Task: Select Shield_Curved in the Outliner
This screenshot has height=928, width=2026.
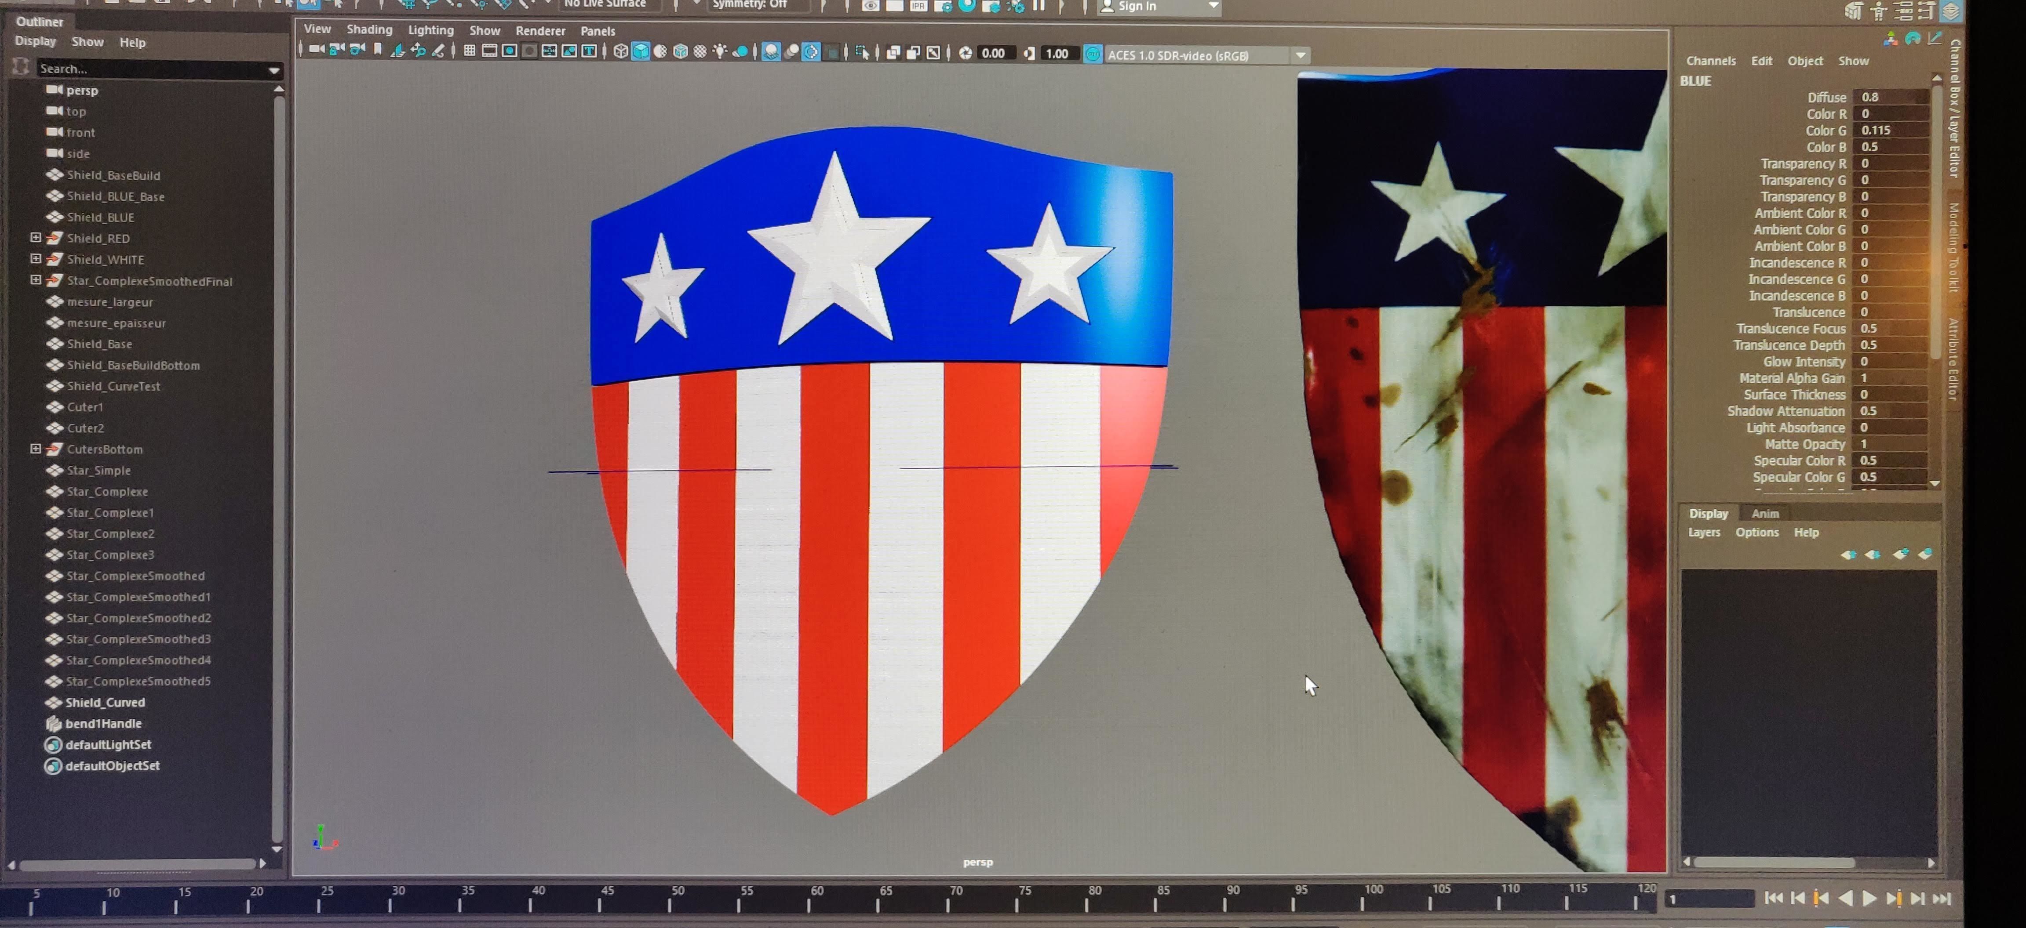Action: [x=106, y=702]
